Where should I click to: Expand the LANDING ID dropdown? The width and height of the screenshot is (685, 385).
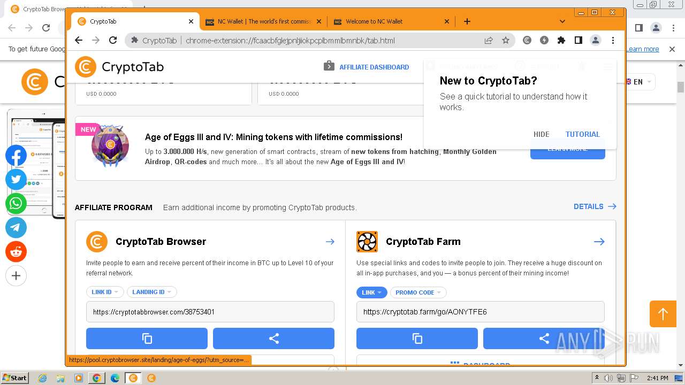tap(151, 292)
